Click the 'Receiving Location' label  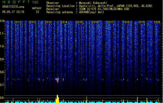[x=60, y=6]
